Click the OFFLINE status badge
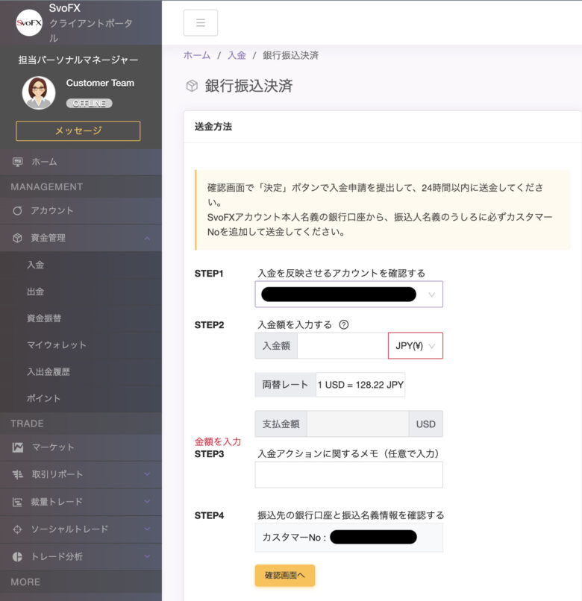The image size is (582, 601). tap(90, 104)
